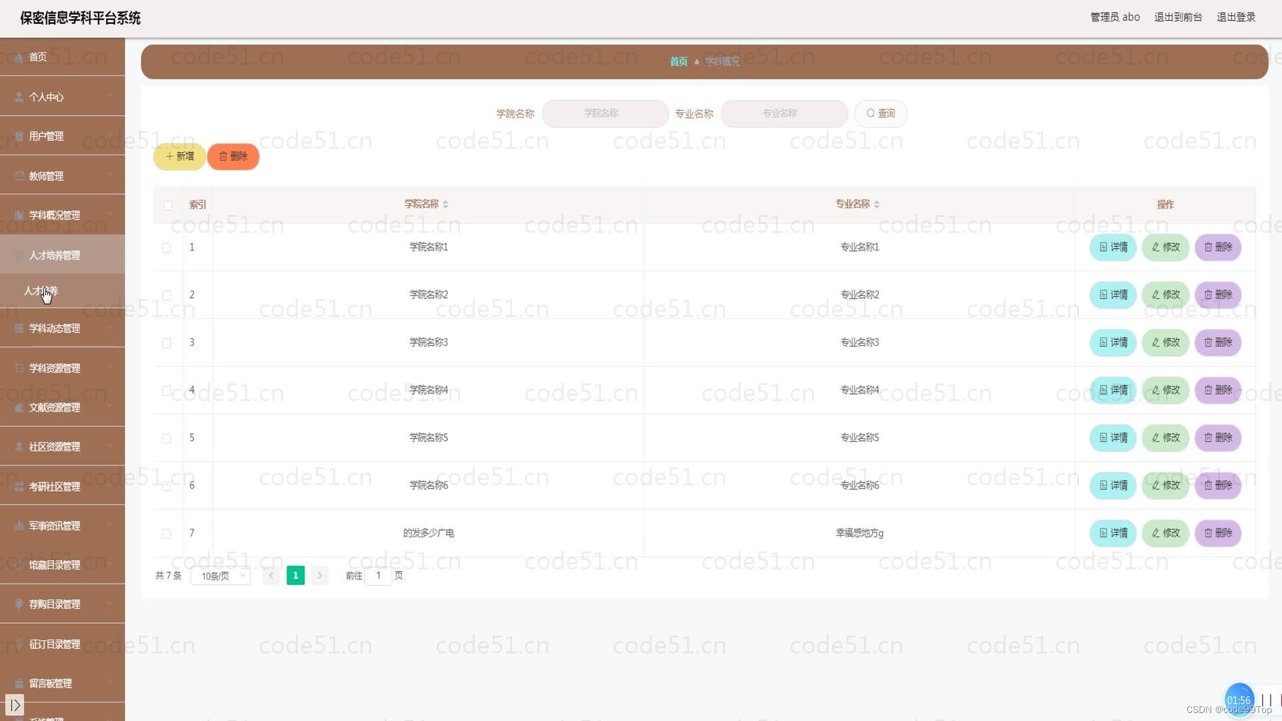Expand 个人中心 sidebar menu
This screenshot has height=721, width=1282.
click(62, 97)
